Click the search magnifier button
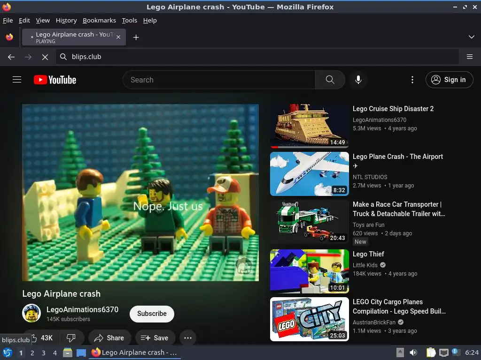The width and height of the screenshot is (481, 360). click(x=330, y=80)
